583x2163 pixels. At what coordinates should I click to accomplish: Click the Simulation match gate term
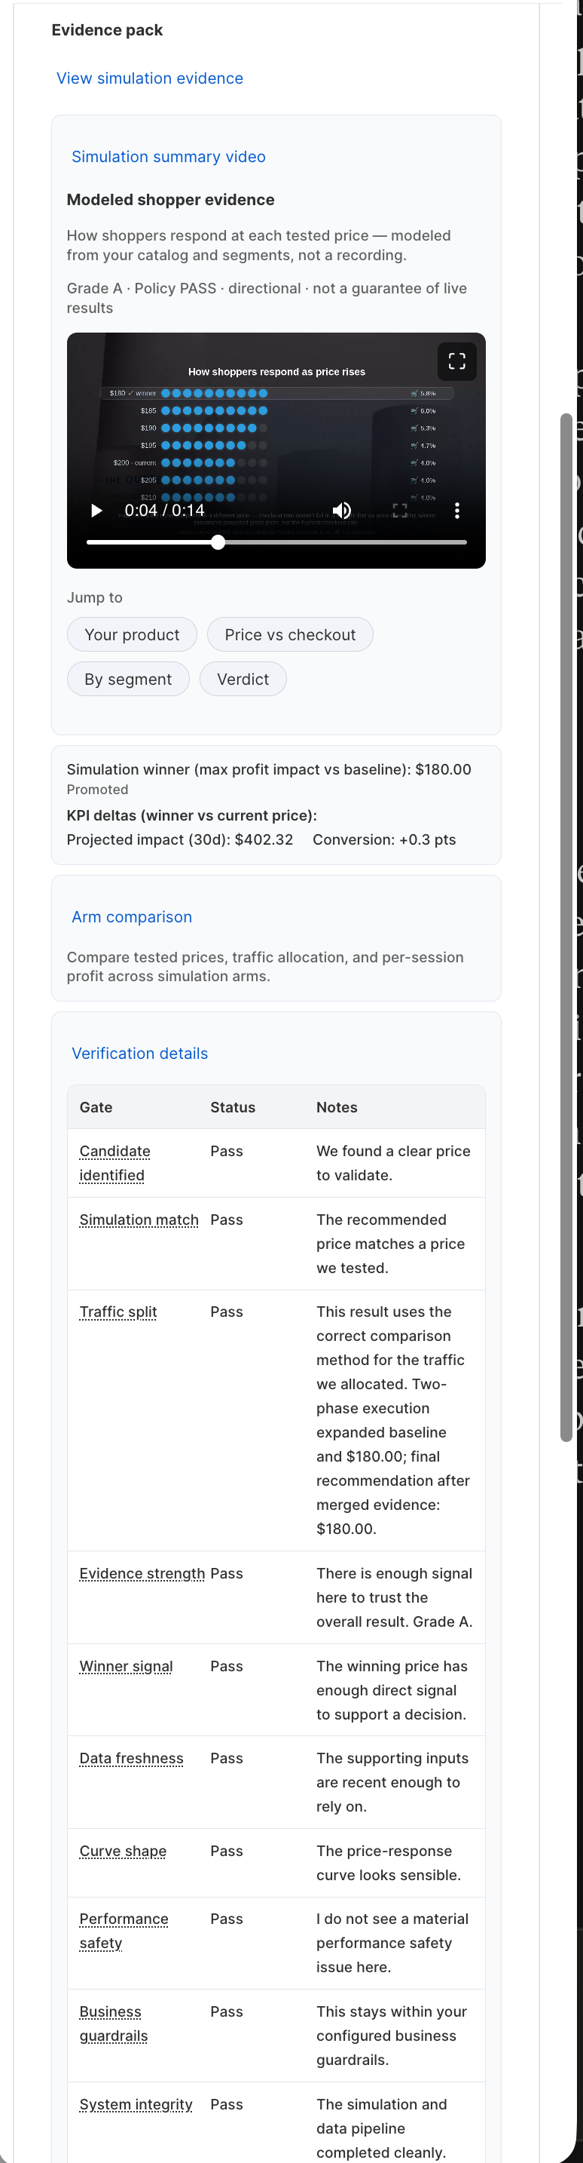point(139,1220)
